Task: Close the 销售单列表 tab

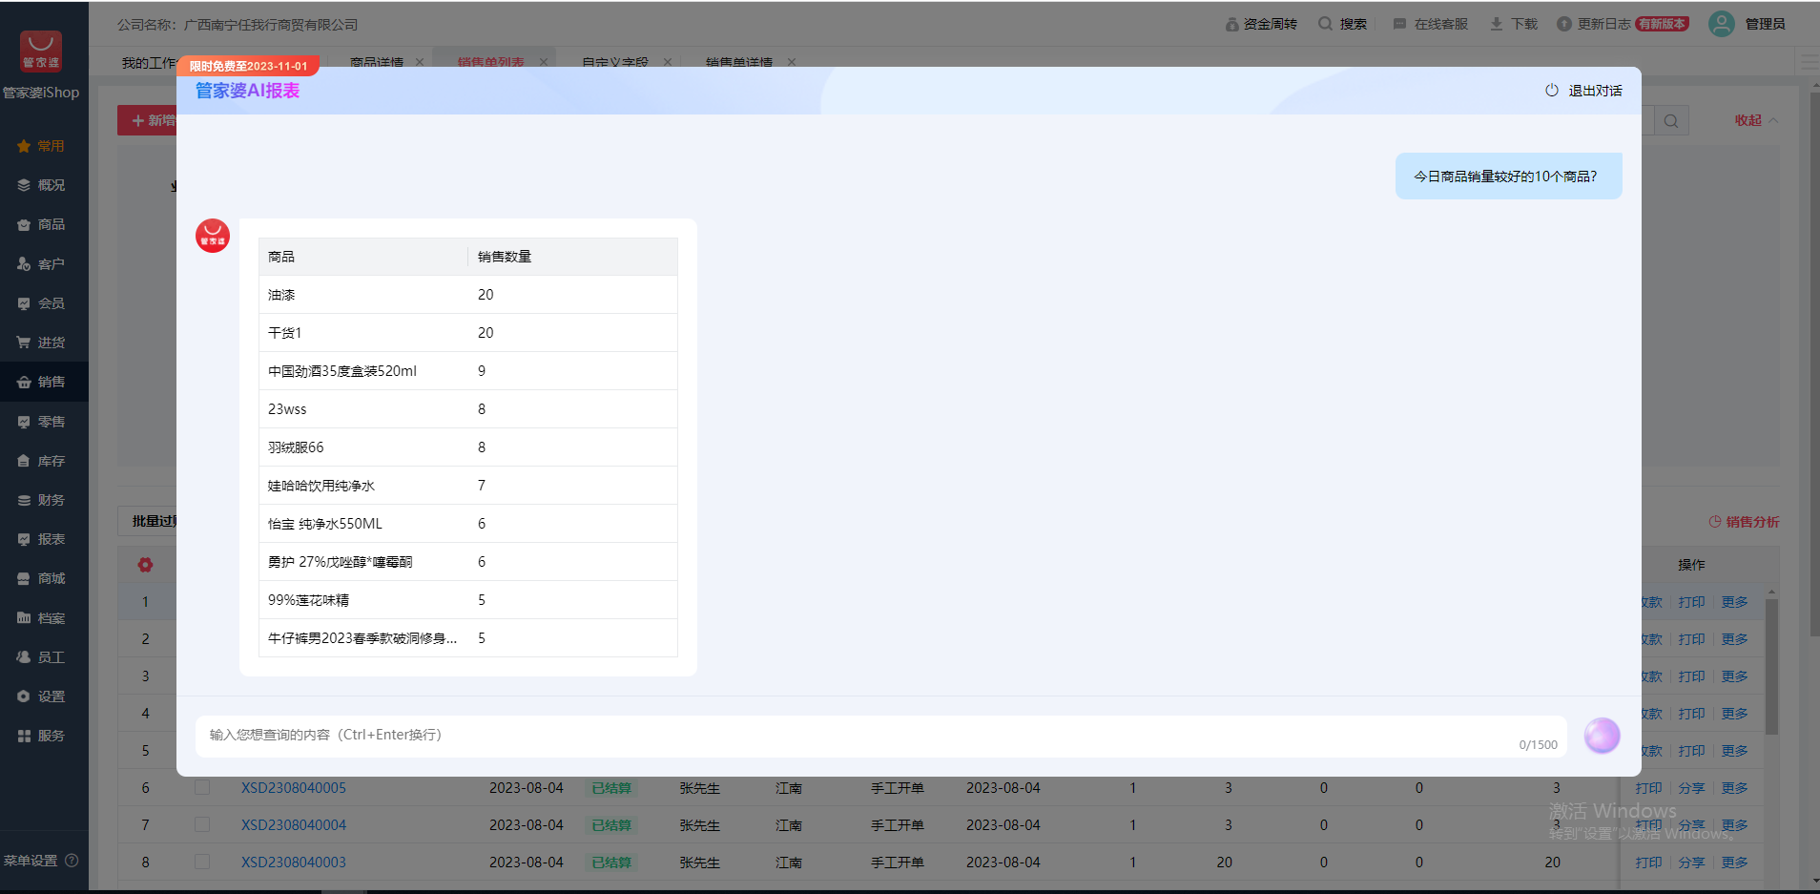Action: pos(544,62)
